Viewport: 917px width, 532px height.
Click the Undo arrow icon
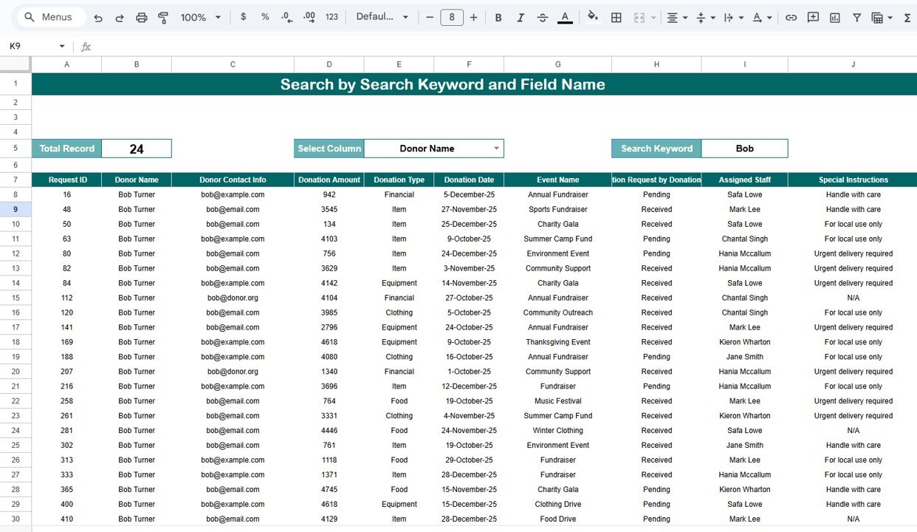point(98,17)
